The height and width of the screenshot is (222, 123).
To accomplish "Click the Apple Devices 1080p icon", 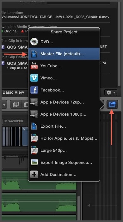I will pyautogui.click(x=34, y=114).
